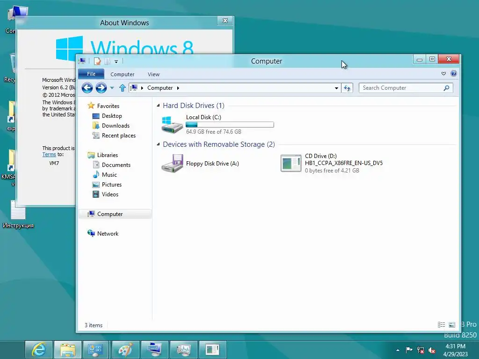
Task: Click 64.9 GB free of 74.6 GB
Action: 213,132
